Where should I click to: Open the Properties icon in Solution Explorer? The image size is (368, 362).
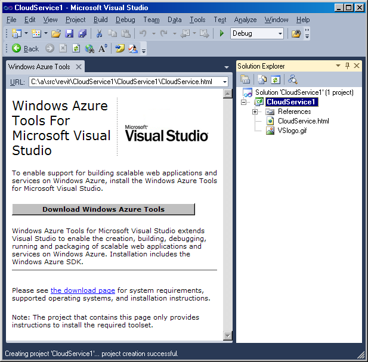pyautogui.click(x=245, y=79)
